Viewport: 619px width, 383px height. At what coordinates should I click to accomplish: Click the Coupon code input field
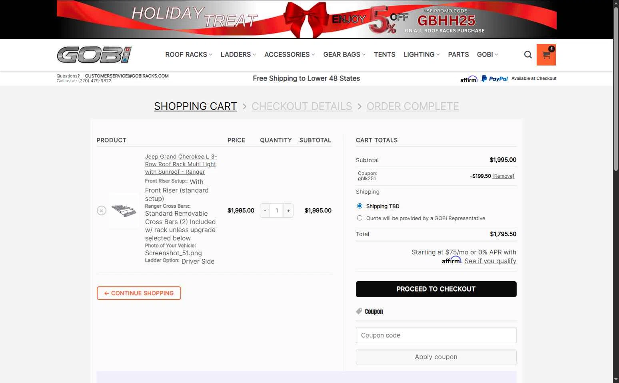coord(436,335)
